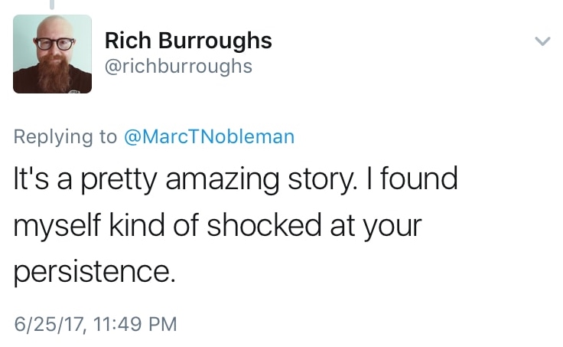Click the date 6/25/17 in the timestamp
Screen dimensions: 563x347
tap(47, 324)
